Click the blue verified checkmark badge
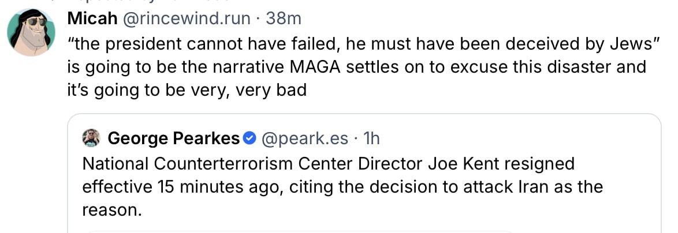 [x=249, y=138]
